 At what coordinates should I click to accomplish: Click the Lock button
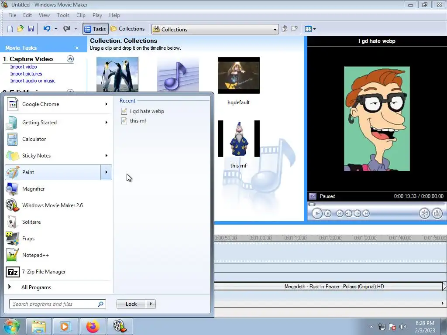131,304
